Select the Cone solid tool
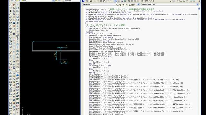 (17, 14)
